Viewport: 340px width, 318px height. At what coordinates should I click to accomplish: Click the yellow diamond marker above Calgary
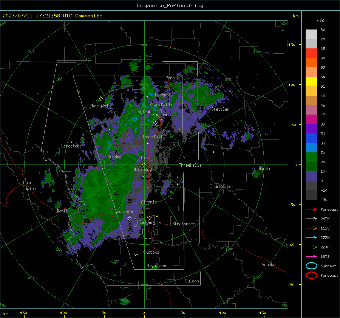point(149,218)
